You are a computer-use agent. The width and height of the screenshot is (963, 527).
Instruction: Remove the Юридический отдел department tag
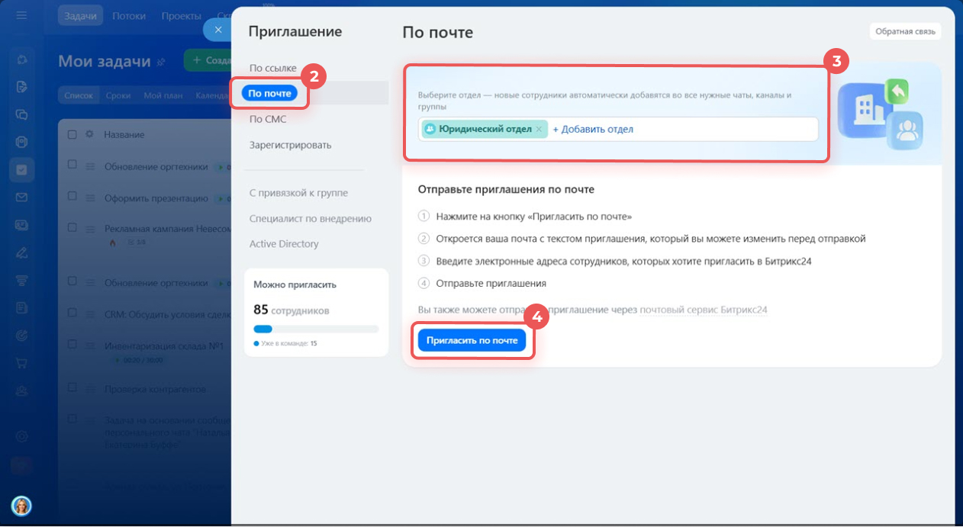(x=539, y=130)
